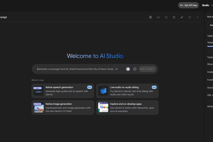Image resolution: width=213 pixels, height=142 pixels.
Task: Click the Tab accept arrow icon in prompt
Action: pyautogui.click(x=116, y=69)
